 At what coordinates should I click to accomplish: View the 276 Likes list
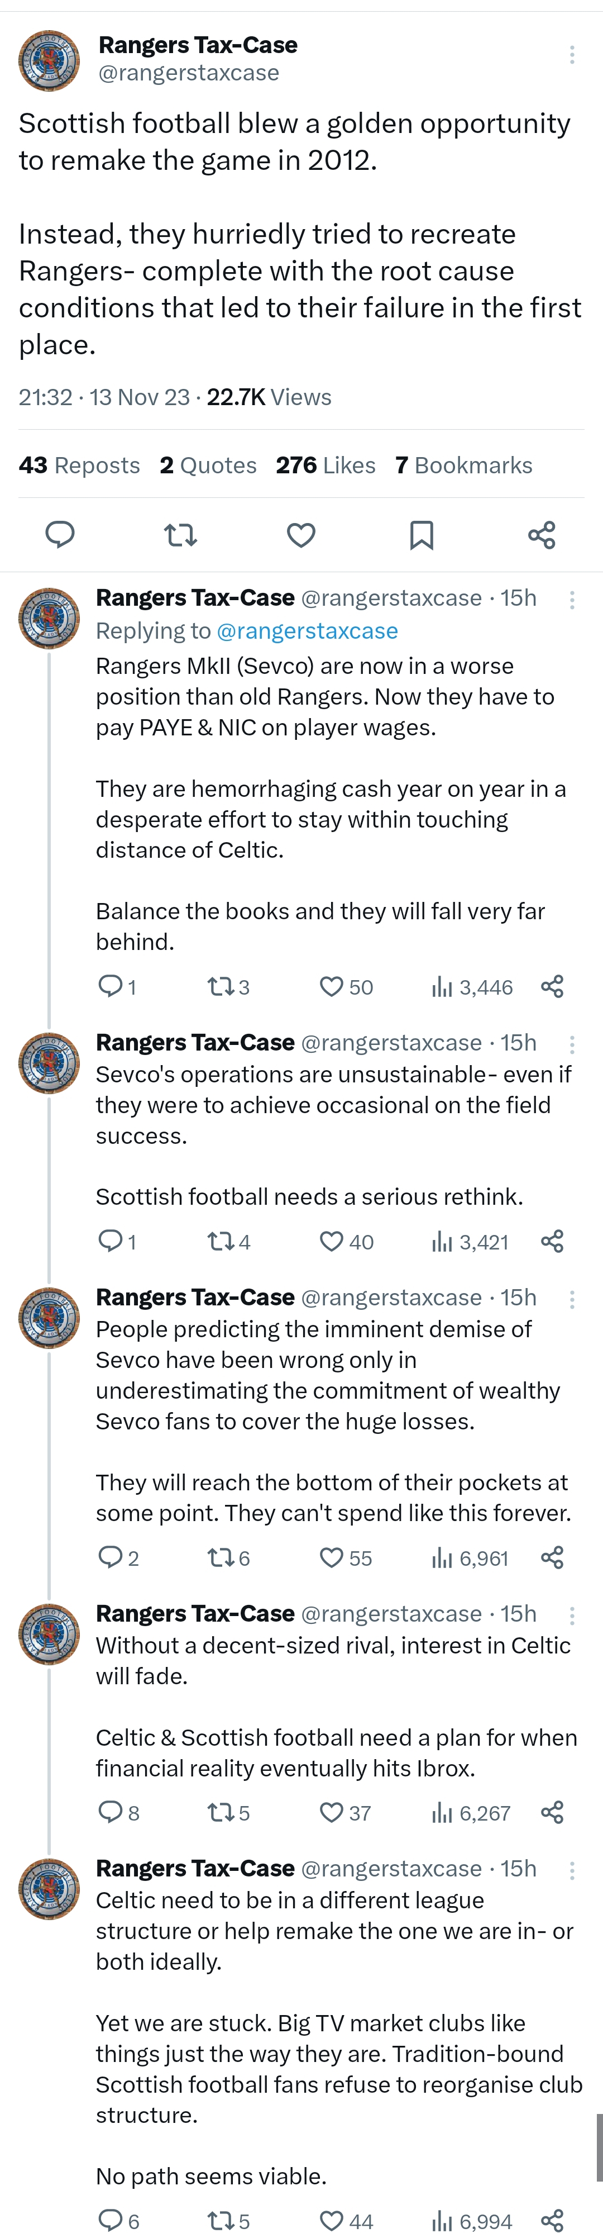click(326, 465)
